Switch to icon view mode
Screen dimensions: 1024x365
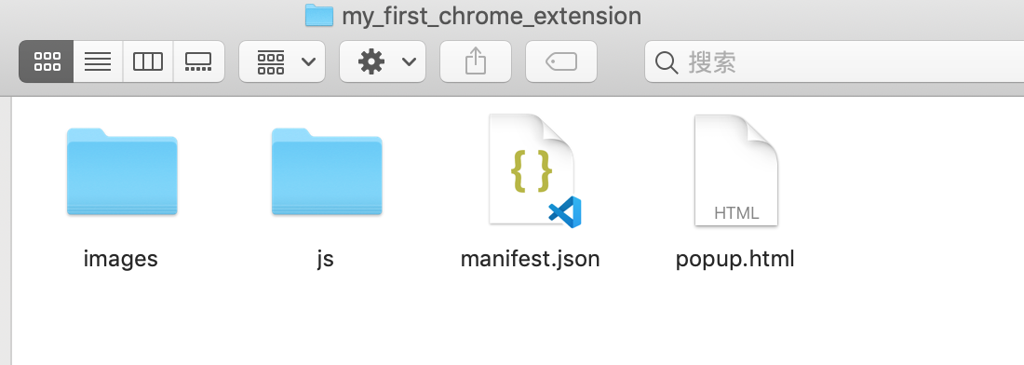coord(47,61)
